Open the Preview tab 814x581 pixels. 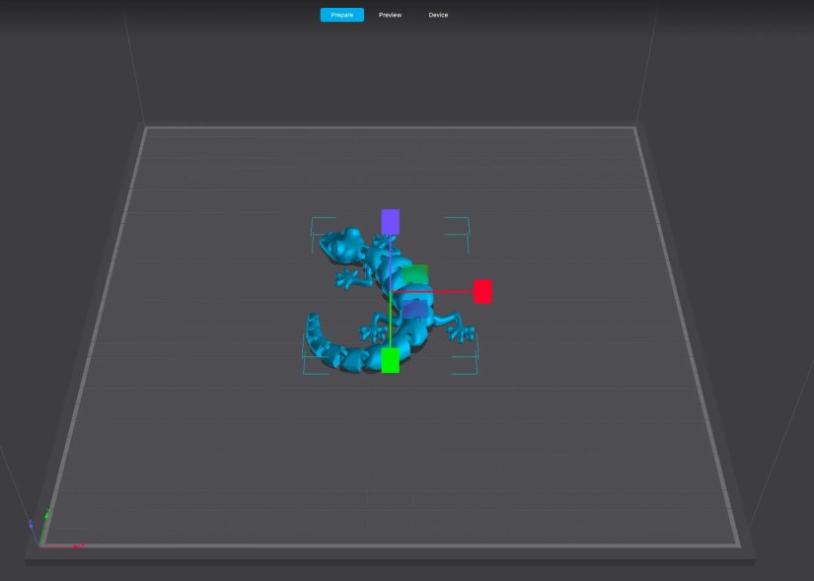[x=390, y=15]
